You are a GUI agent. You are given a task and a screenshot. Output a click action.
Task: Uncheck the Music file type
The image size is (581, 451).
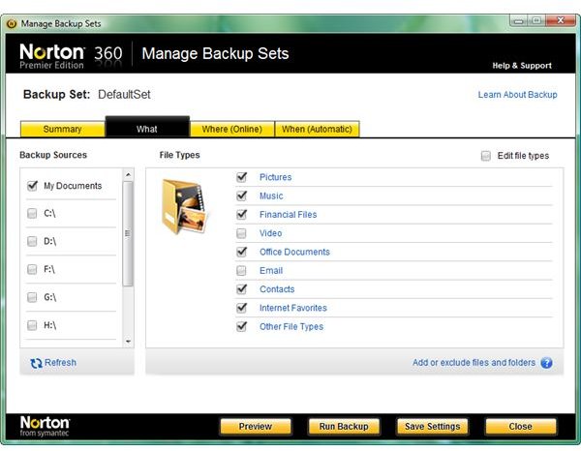pos(241,195)
